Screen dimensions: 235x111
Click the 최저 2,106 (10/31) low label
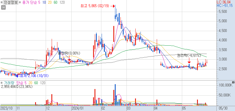click(x=34, y=76)
